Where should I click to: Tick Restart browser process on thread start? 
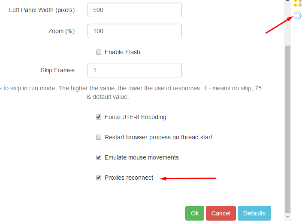click(99, 138)
